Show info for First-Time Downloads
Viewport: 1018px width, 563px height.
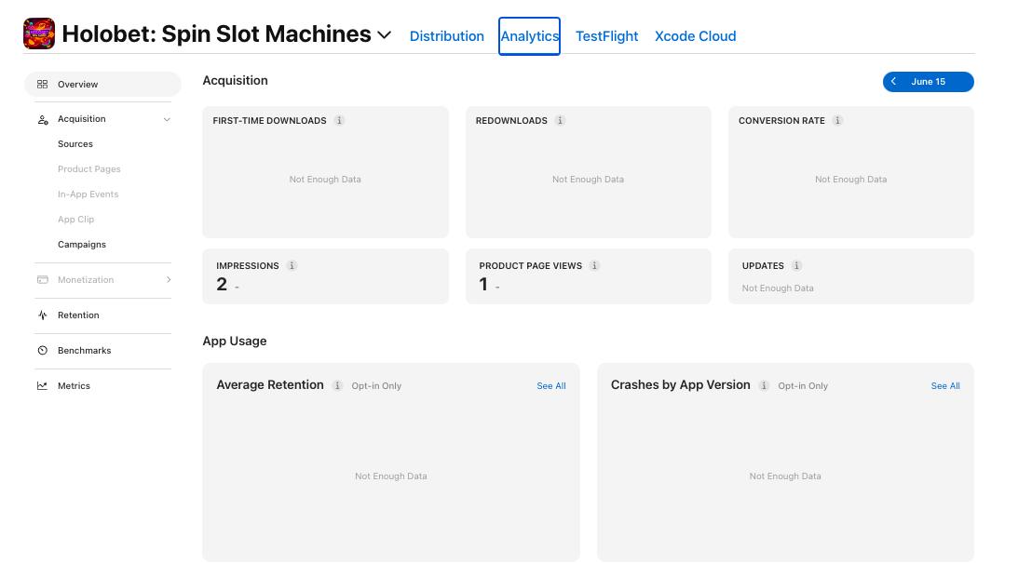339,121
